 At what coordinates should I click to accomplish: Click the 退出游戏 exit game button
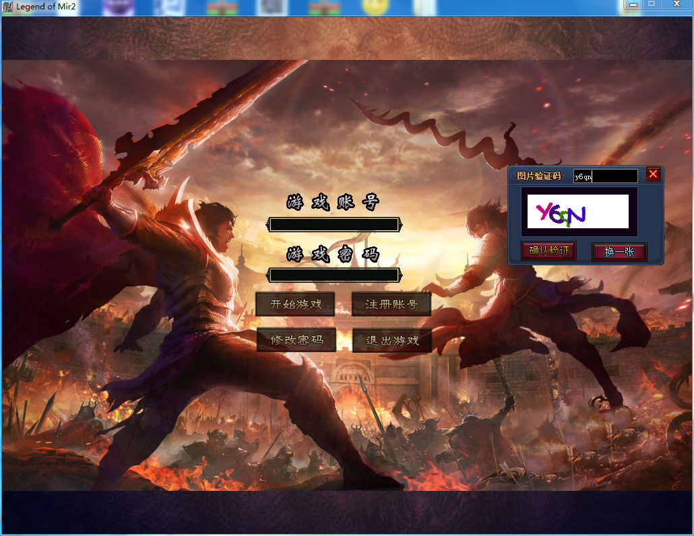[x=392, y=340]
